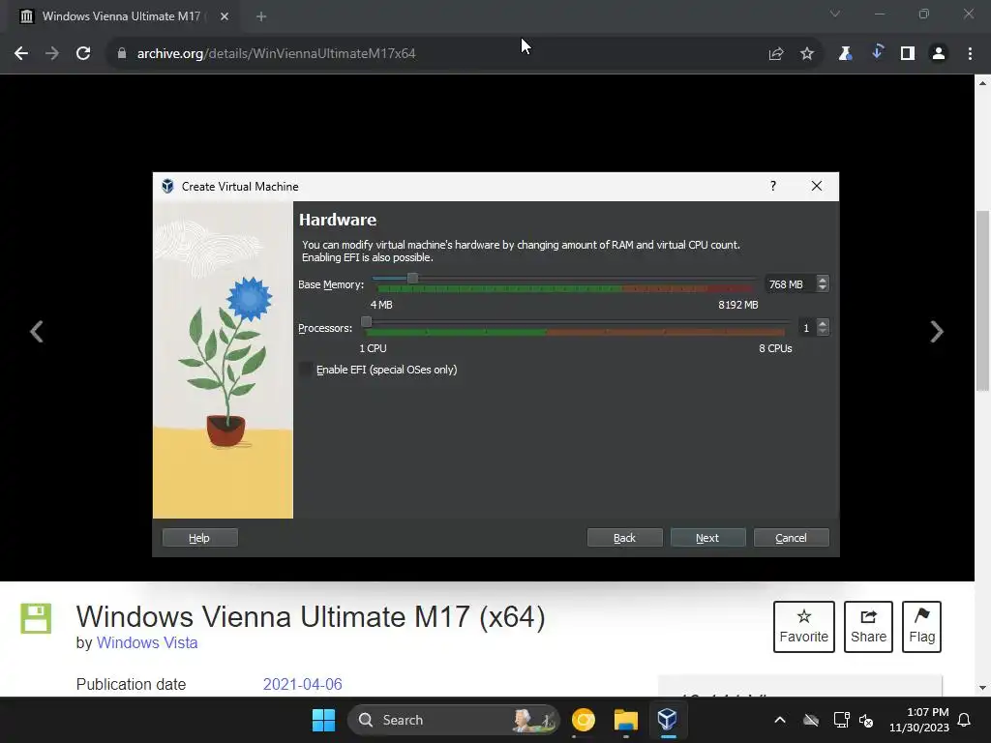Image resolution: width=991 pixels, height=743 pixels.
Task: Go forward in browser history
Action: (52, 54)
